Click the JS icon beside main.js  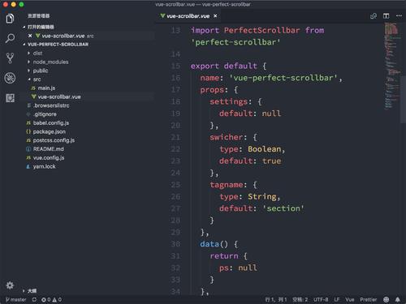coord(33,88)
